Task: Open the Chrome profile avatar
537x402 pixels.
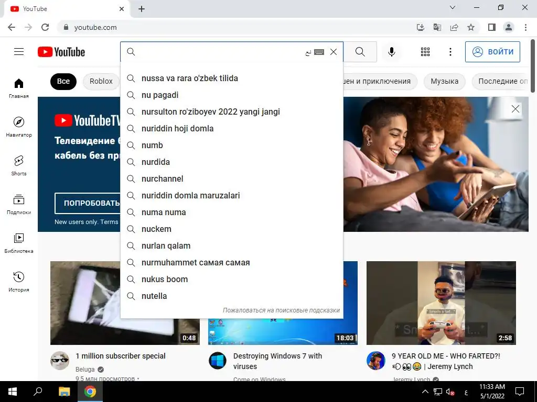Action: 509,27
